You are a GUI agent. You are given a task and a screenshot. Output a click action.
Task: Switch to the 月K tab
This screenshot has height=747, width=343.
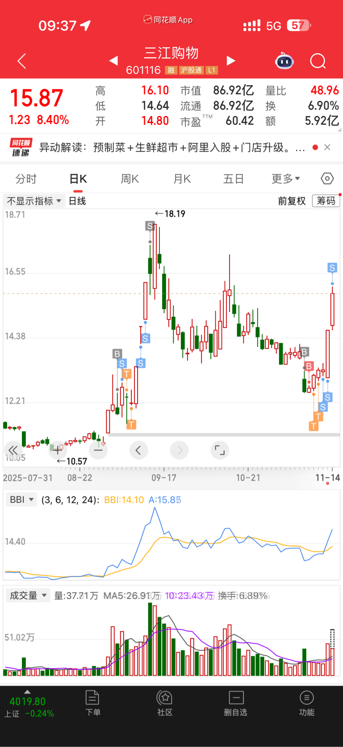(182, 179)
